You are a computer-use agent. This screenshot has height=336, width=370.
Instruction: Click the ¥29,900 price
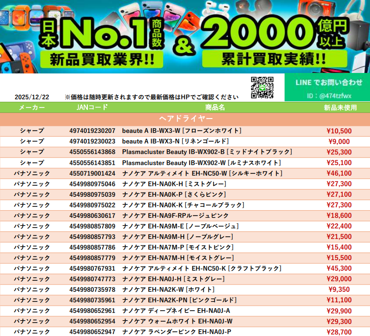coord(339,311)
